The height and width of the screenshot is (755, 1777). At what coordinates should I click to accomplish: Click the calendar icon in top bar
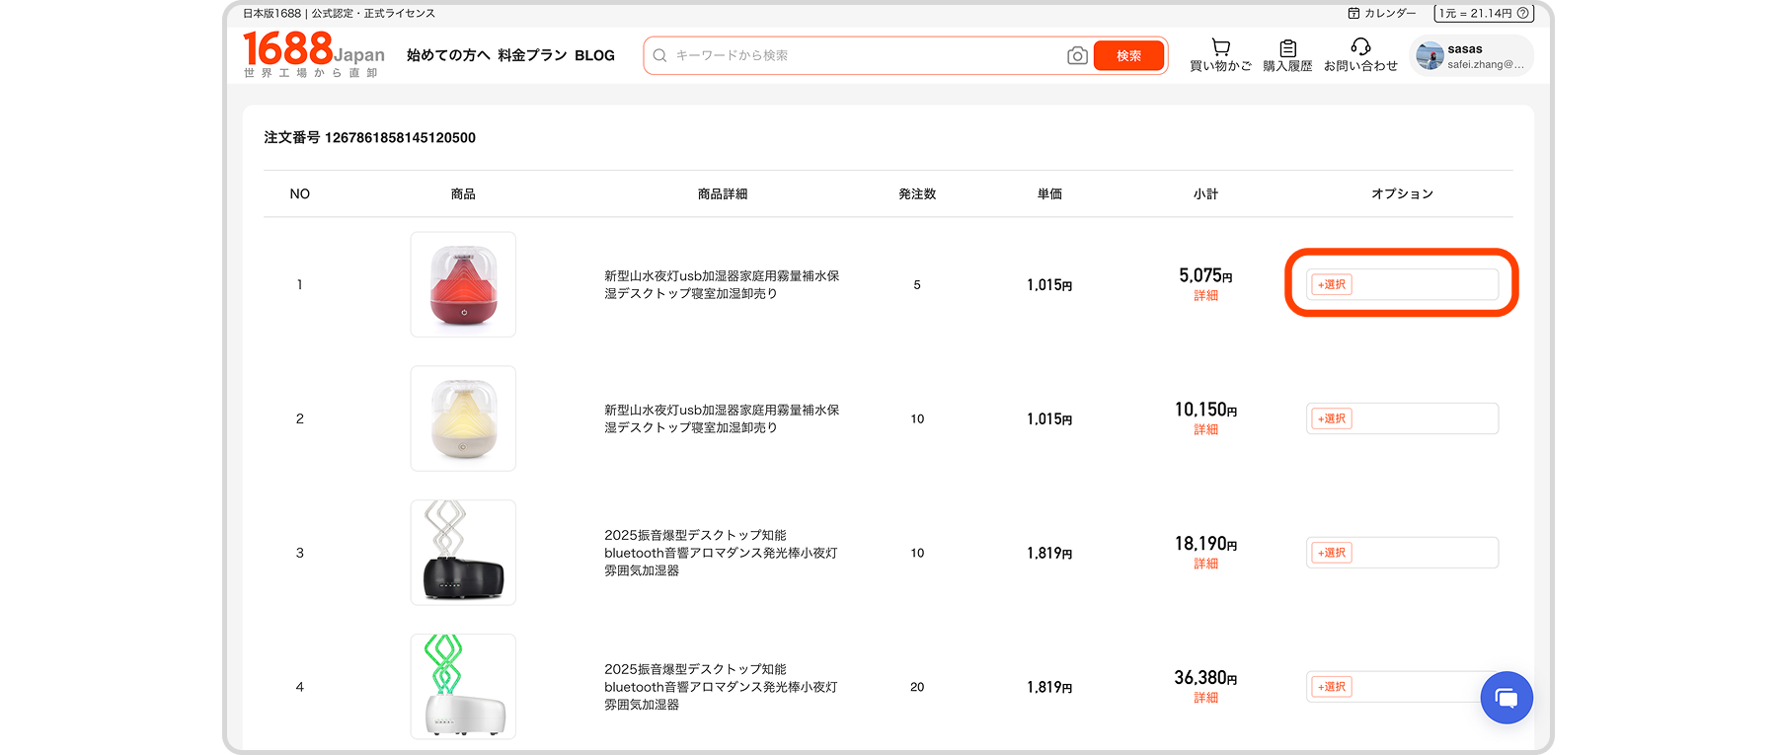point(1353,14)
